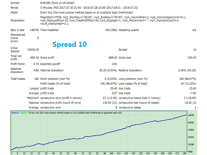Click the Parameters line beginning with MagicStart=7539
The image size is (207, 155).
pos(113,17)
